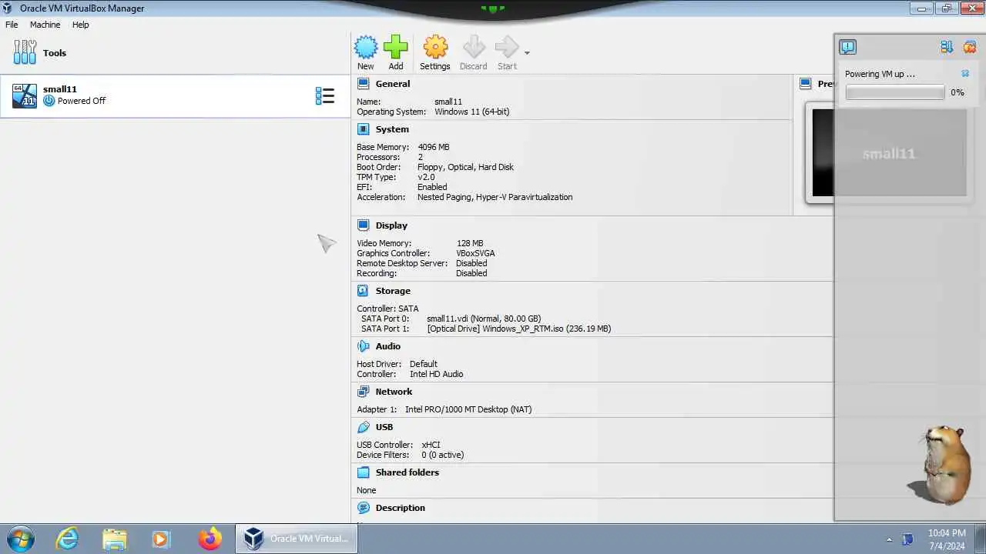986x554 pixels.
Task: Click the Intel HD Audio controller value
Action: click(437, 374)
